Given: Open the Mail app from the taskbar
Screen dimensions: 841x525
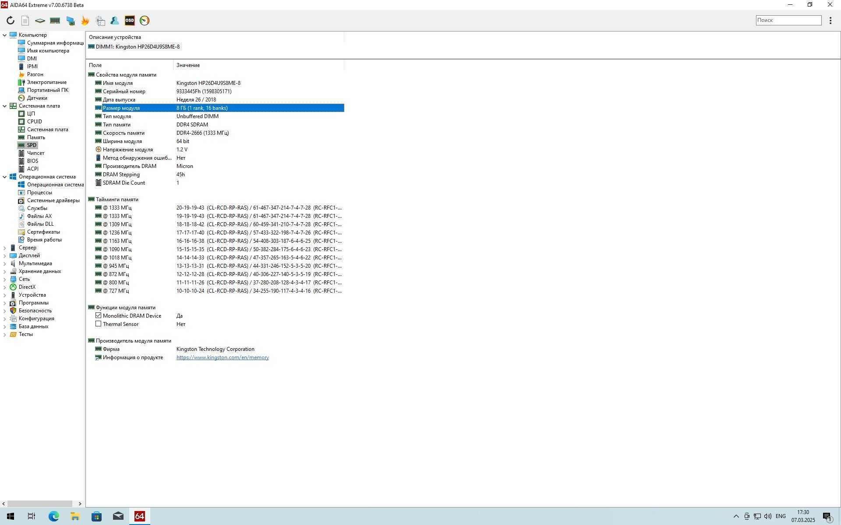Looking at the screenshot, I should [118, 516].
